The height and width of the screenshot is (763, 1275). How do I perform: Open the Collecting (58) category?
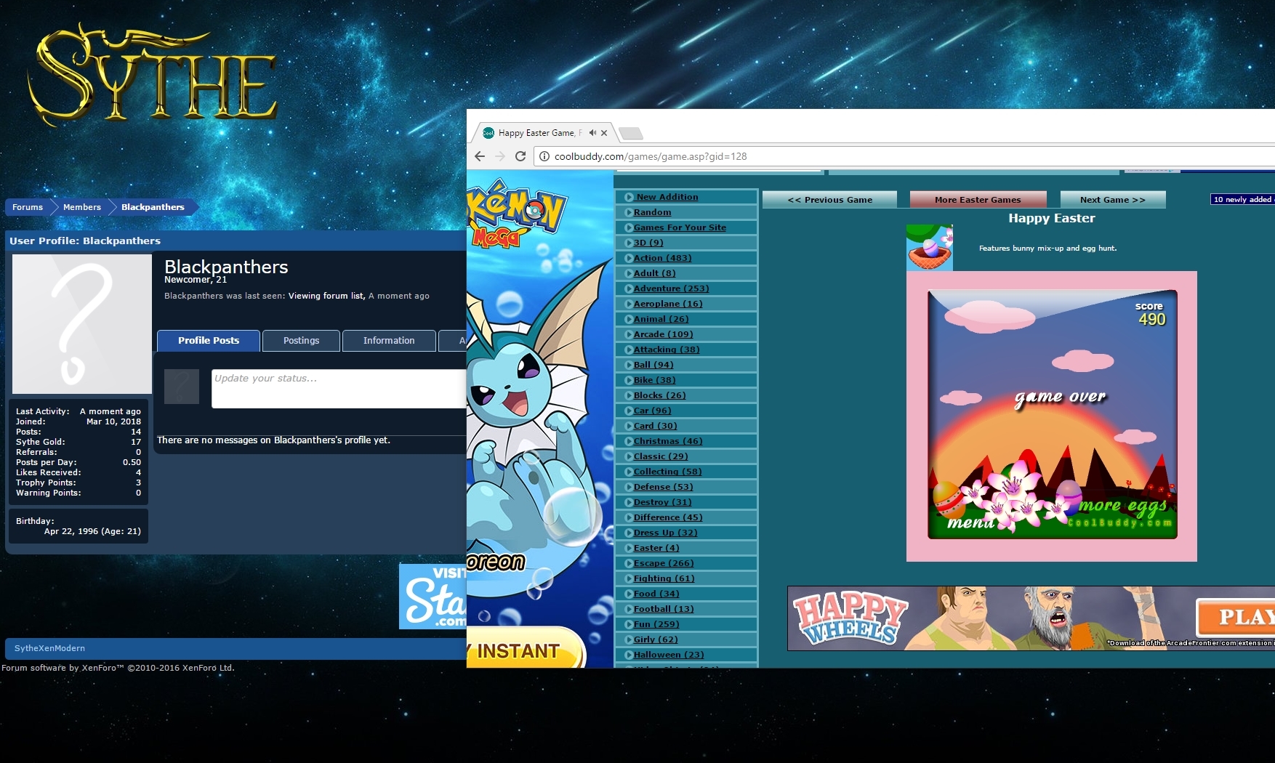667,472
